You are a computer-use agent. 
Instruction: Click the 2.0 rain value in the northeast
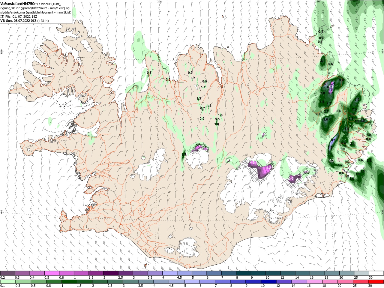point(322,93)
